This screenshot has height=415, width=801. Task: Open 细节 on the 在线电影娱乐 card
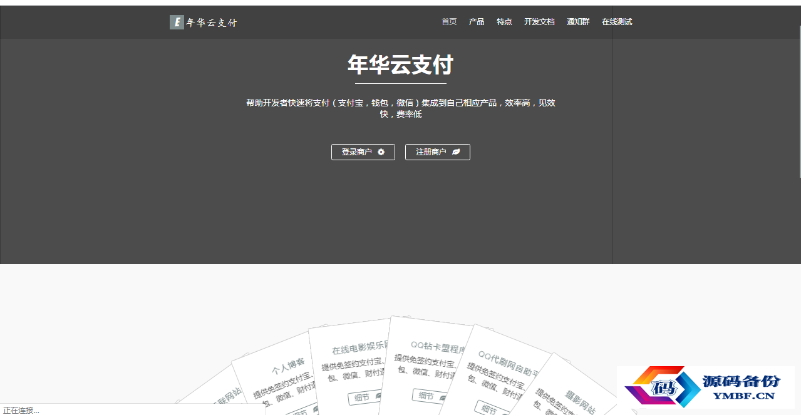[365, 397]
